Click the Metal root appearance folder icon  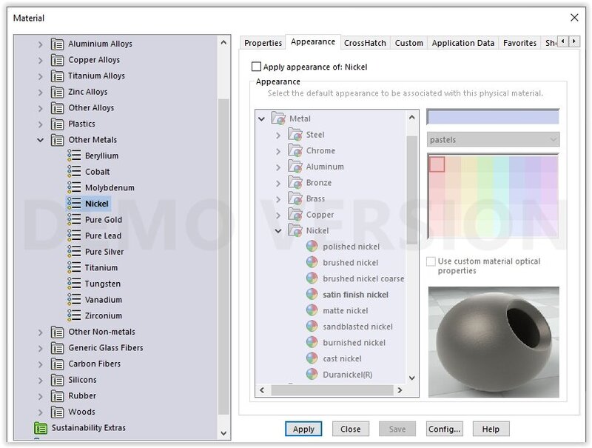click(279, 118)
